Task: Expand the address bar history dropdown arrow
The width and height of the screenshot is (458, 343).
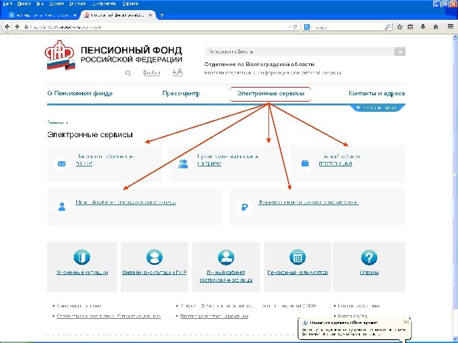Action: coord(289,27)
